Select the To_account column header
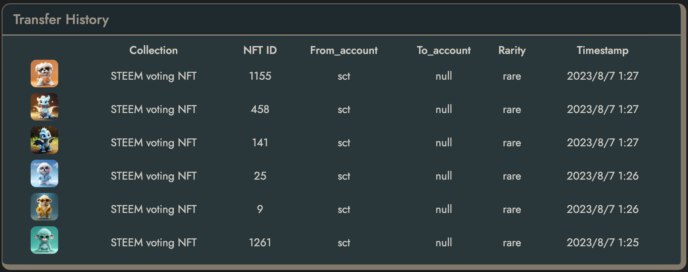This screenshot has width=688, height=272. click(444, 50)
